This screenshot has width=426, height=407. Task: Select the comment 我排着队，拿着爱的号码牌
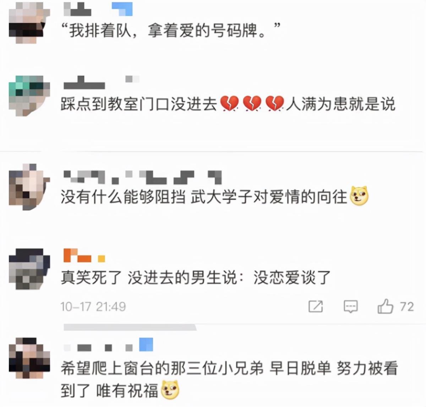click(x=171, y=30)
